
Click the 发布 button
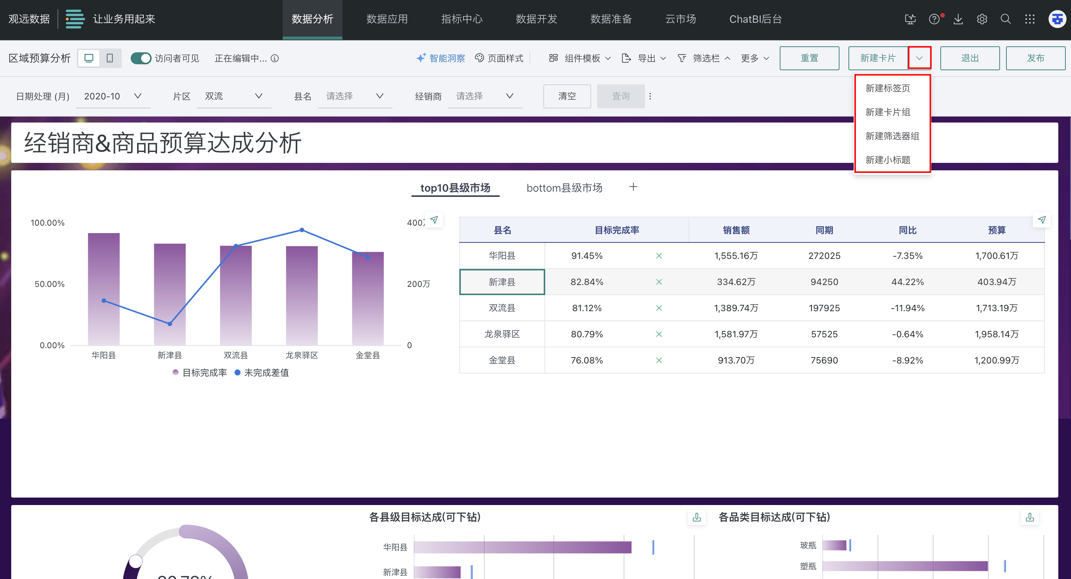(x=1035, y=58)
